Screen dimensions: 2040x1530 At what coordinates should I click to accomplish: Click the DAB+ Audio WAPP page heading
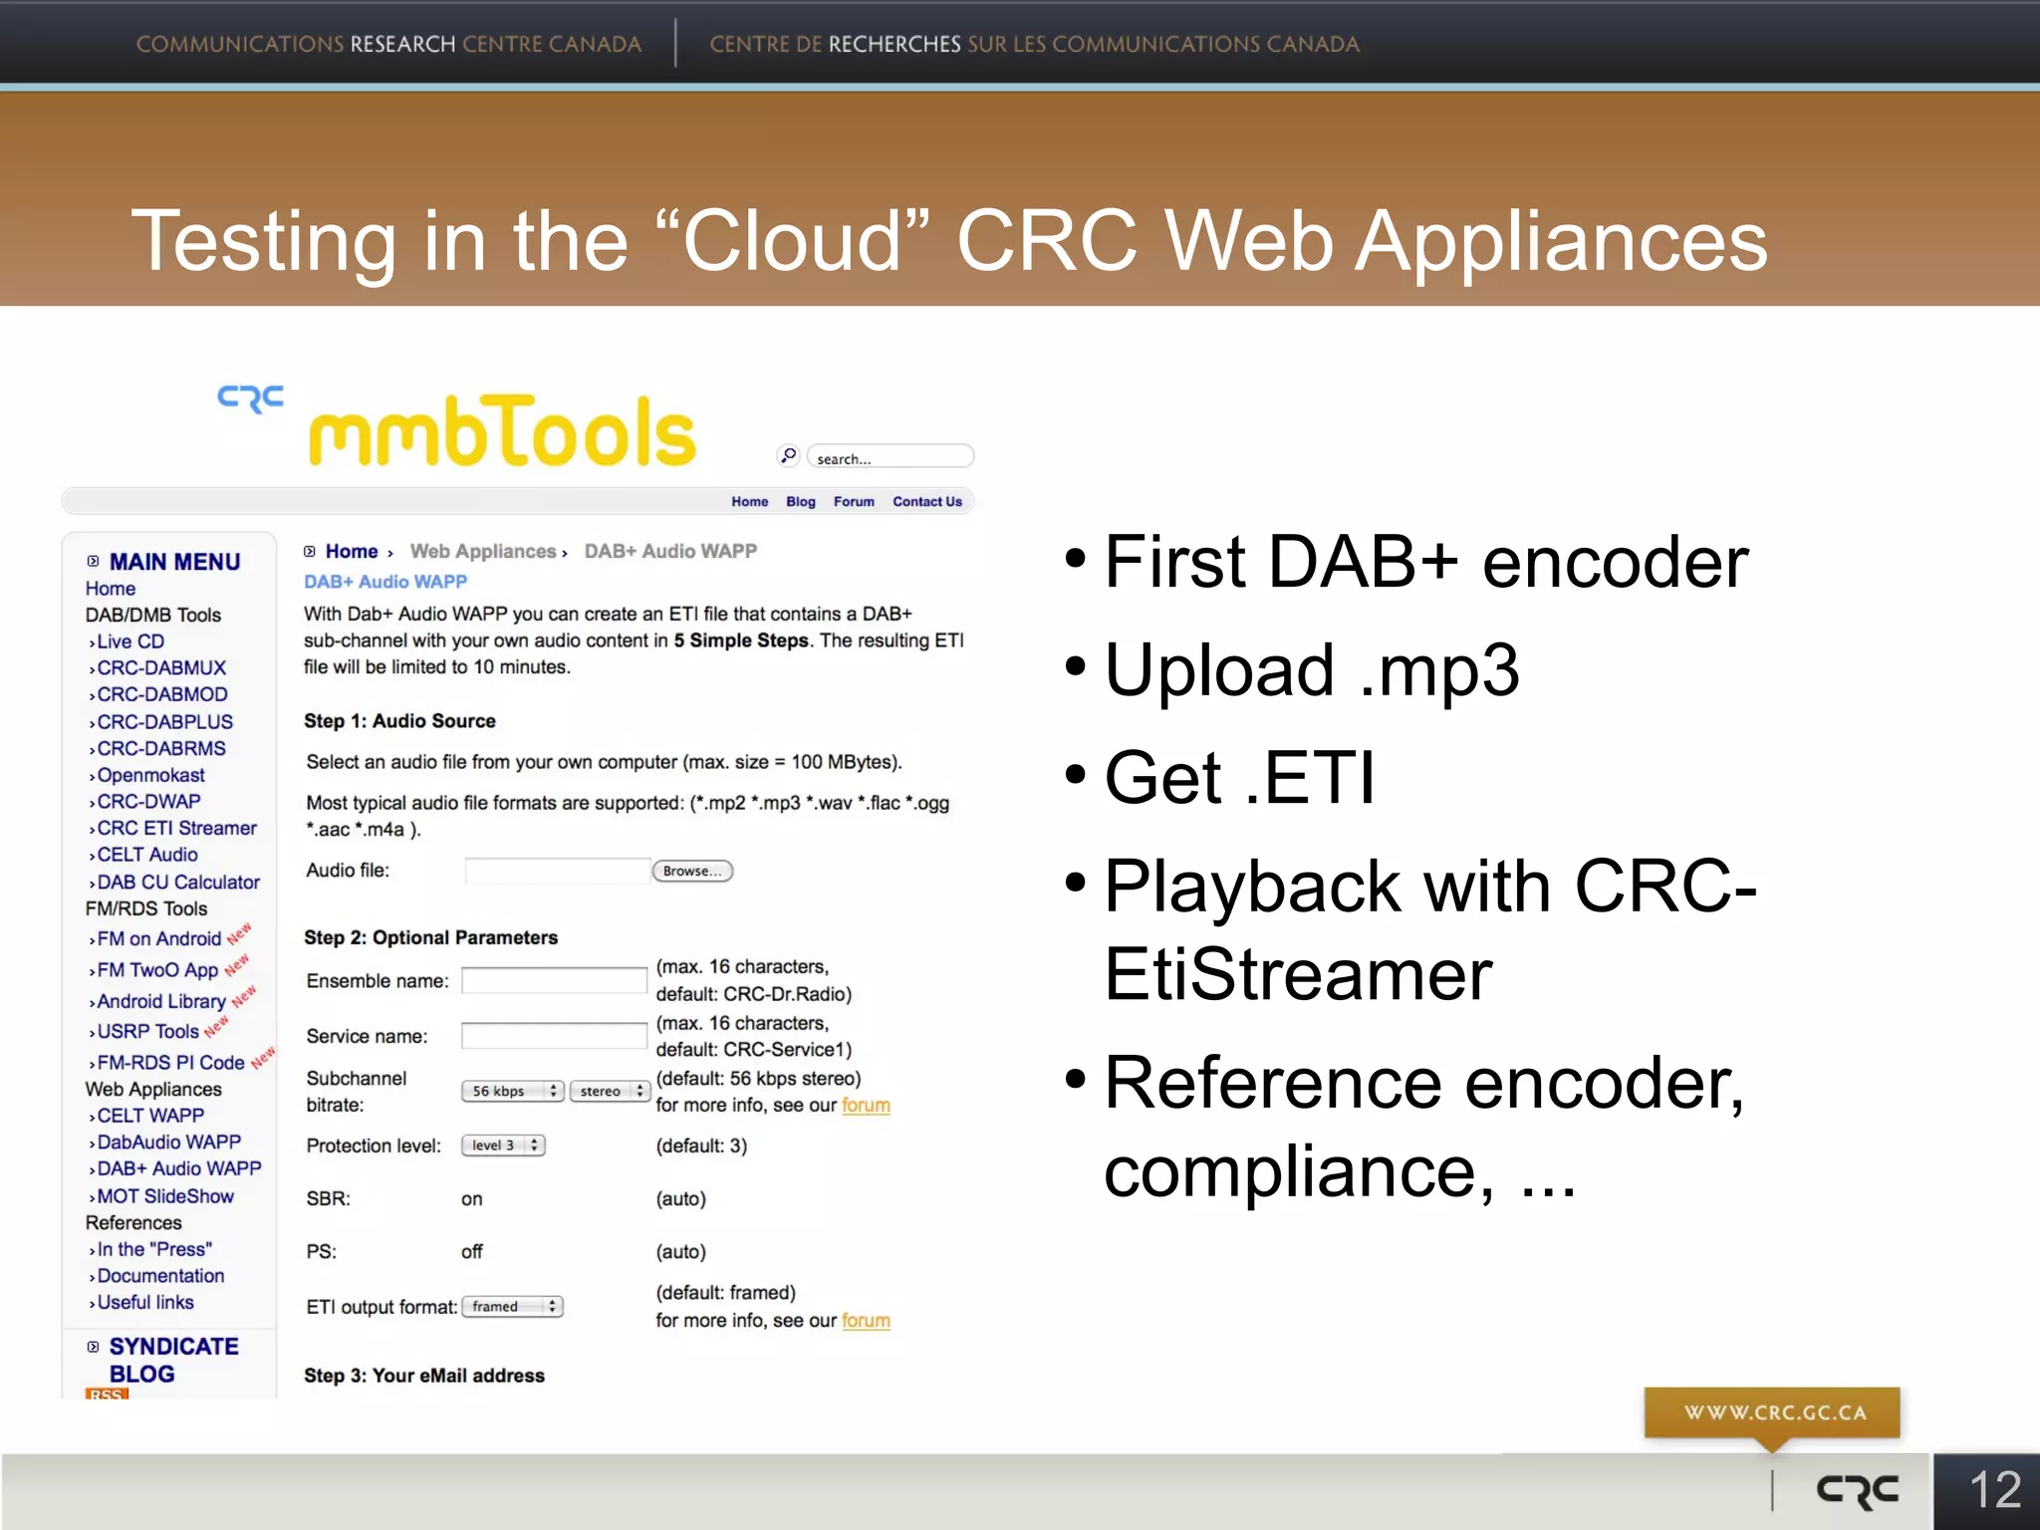pyautogui.click(x=384, y=582)
